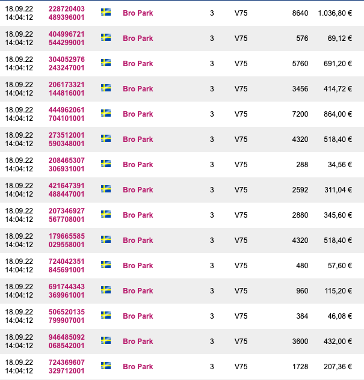Click Swedish flag in 34,56 € row
Screen dimensions: 364x380
click(x=106, y=164)
